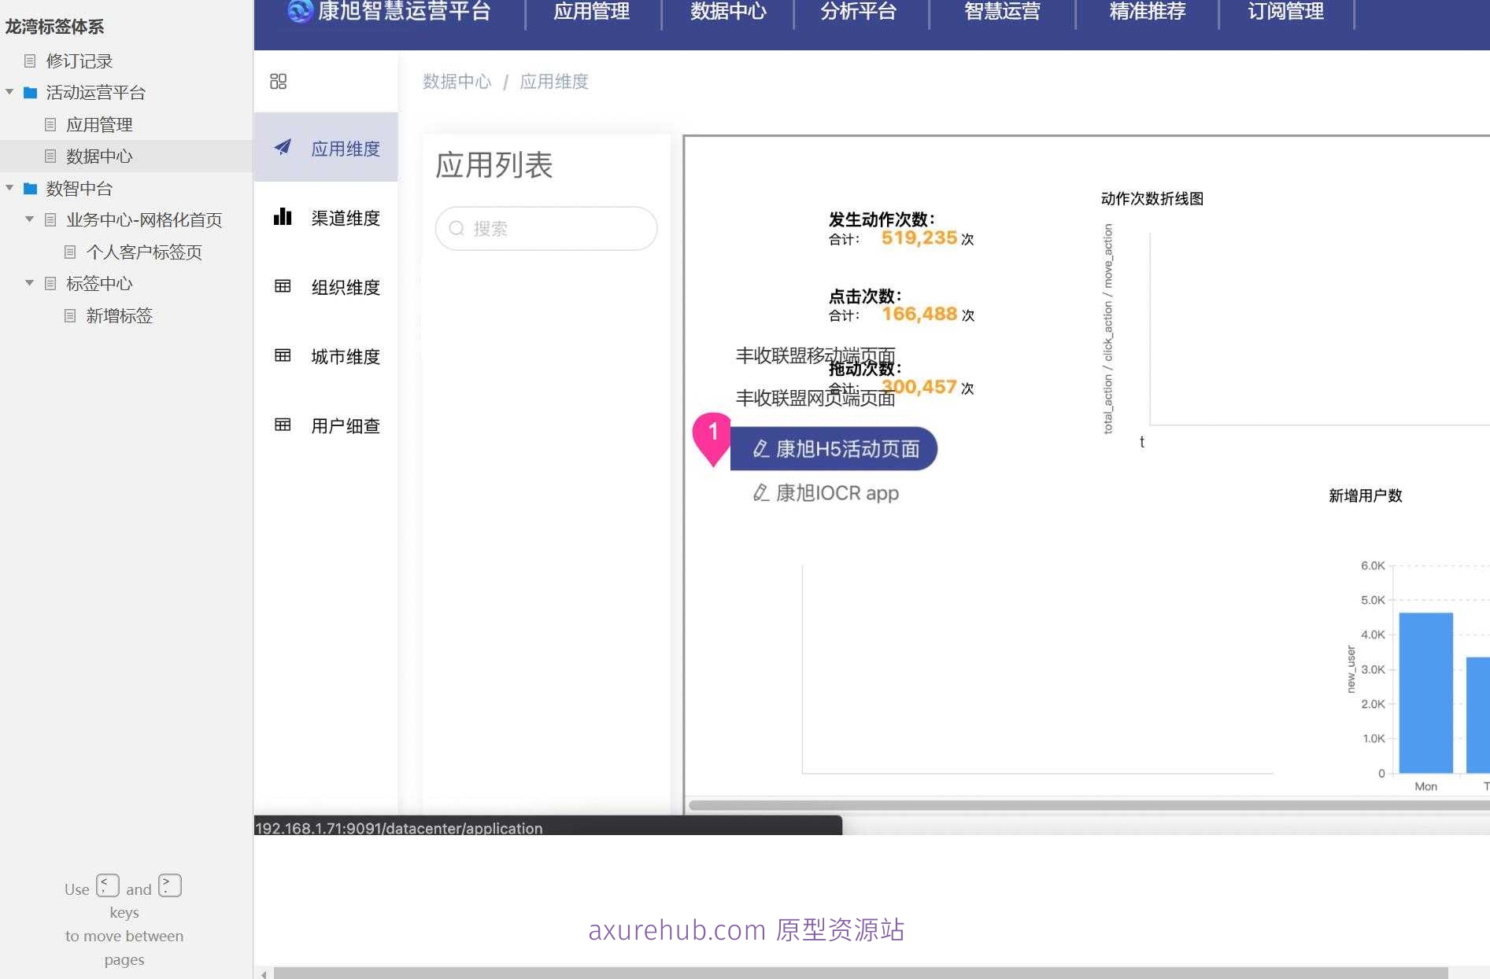Open the 用户细查 panel icon
1490x979 pixels.
pyautogui.click(x=282, y=425)
